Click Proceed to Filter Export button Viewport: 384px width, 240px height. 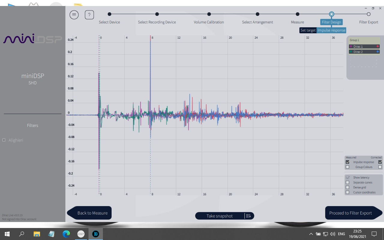click(350, 213)
